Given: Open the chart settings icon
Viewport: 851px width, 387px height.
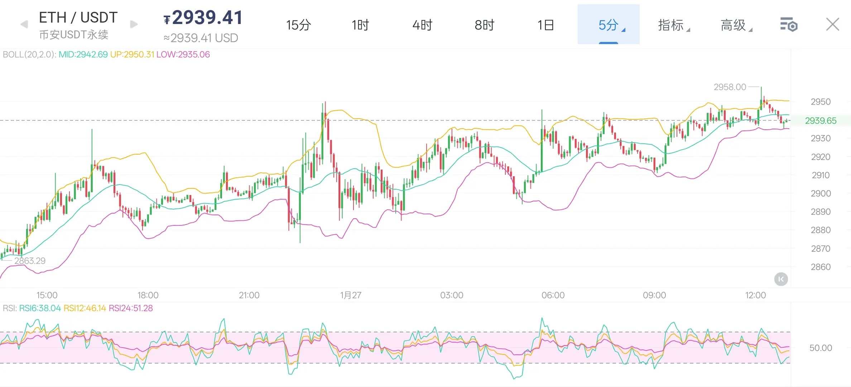Looking at the screenshot, I should [x=788, y=25].
